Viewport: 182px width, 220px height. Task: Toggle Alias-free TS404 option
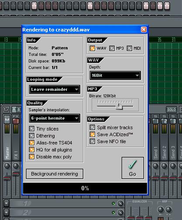click(x=32, y=143)
